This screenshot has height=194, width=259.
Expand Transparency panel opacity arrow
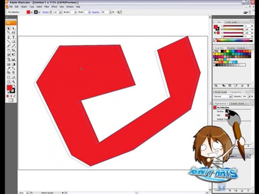[x=249, y=96]
